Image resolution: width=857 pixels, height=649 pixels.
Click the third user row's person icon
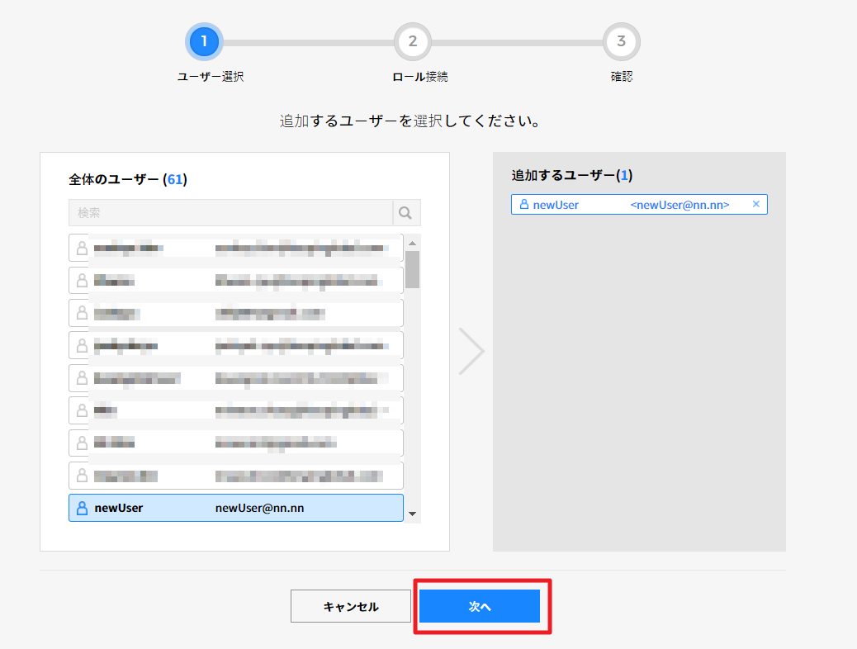[82, 313]
